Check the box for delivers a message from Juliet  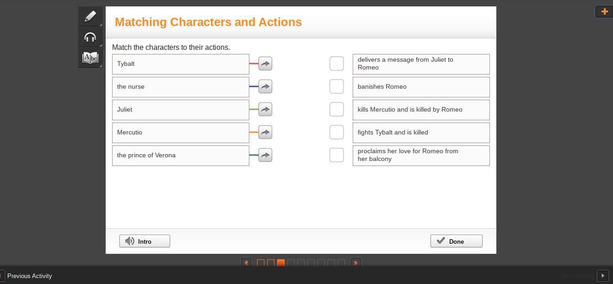pyautogui.click(x=337, y=64)
